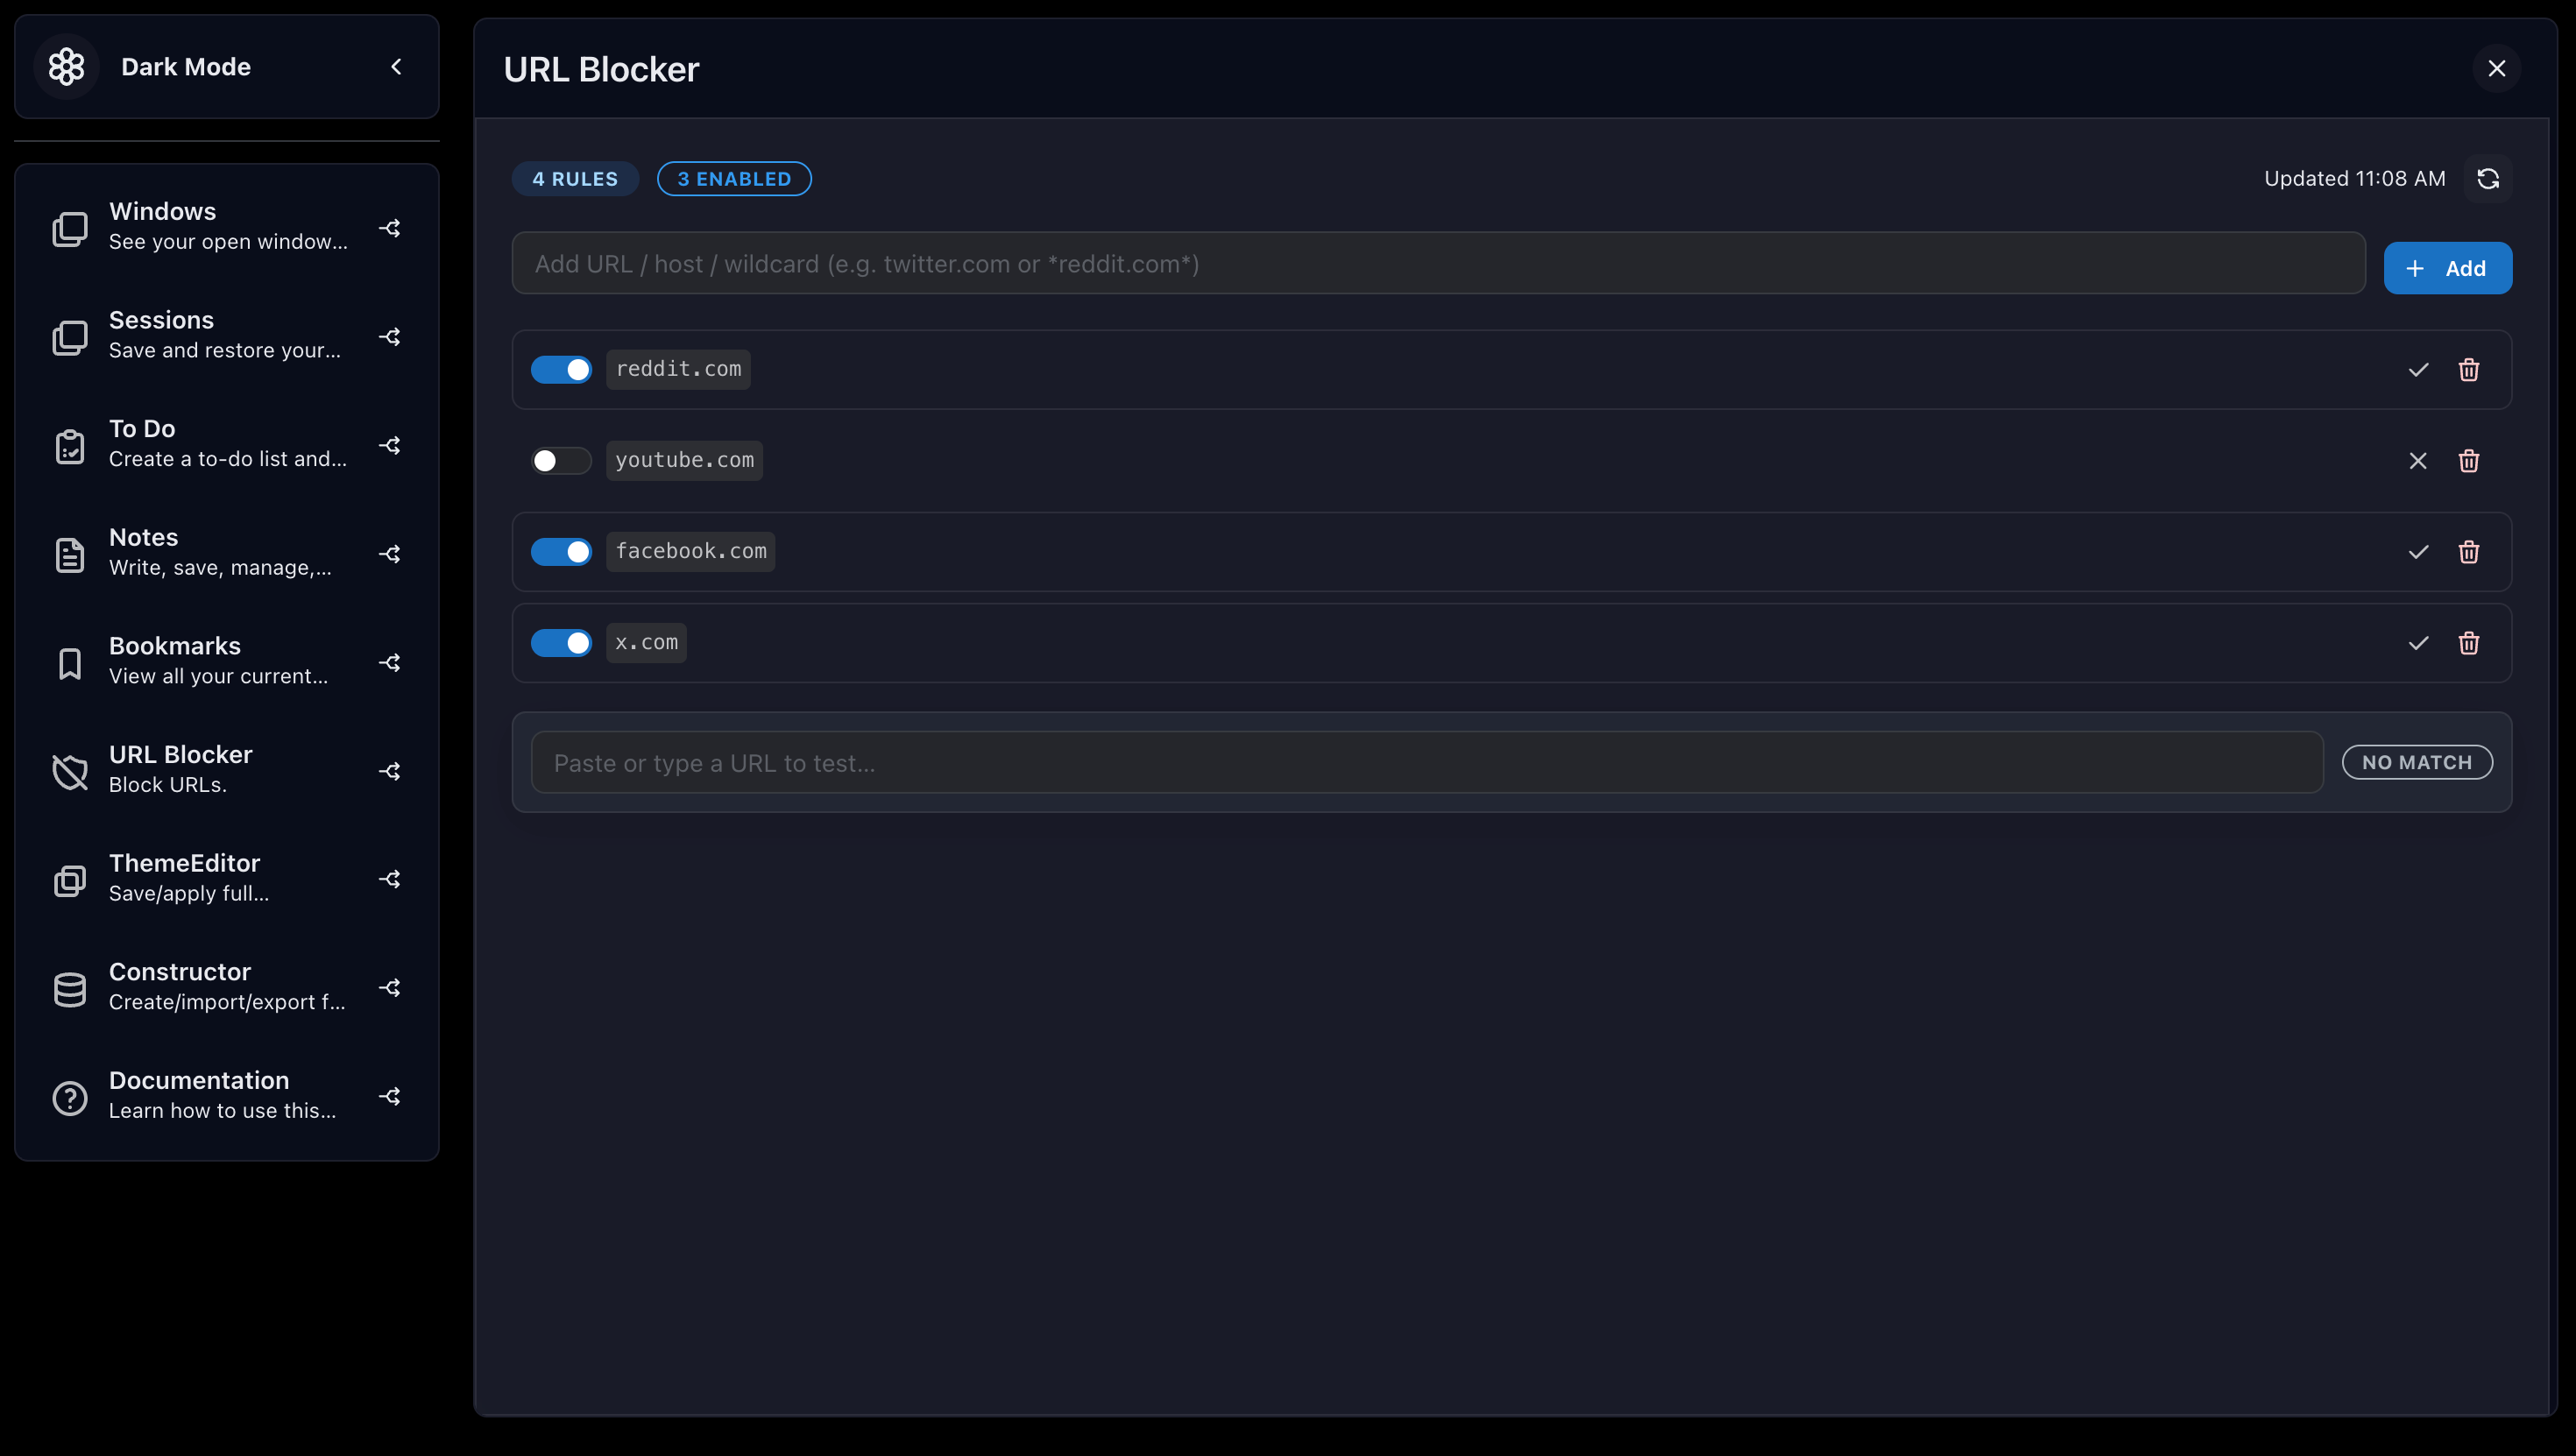Click the blue Add button

2447,268
